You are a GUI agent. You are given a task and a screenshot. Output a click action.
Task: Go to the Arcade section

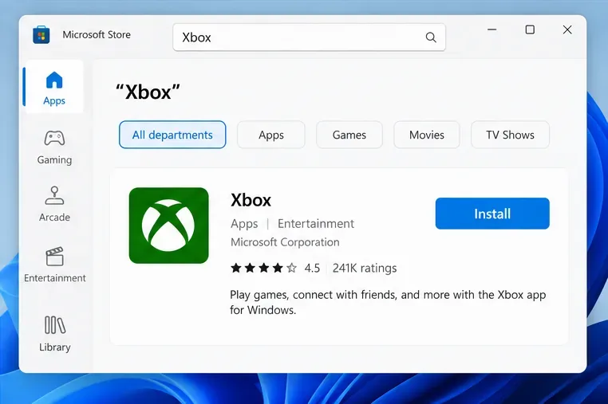point(54,204)
